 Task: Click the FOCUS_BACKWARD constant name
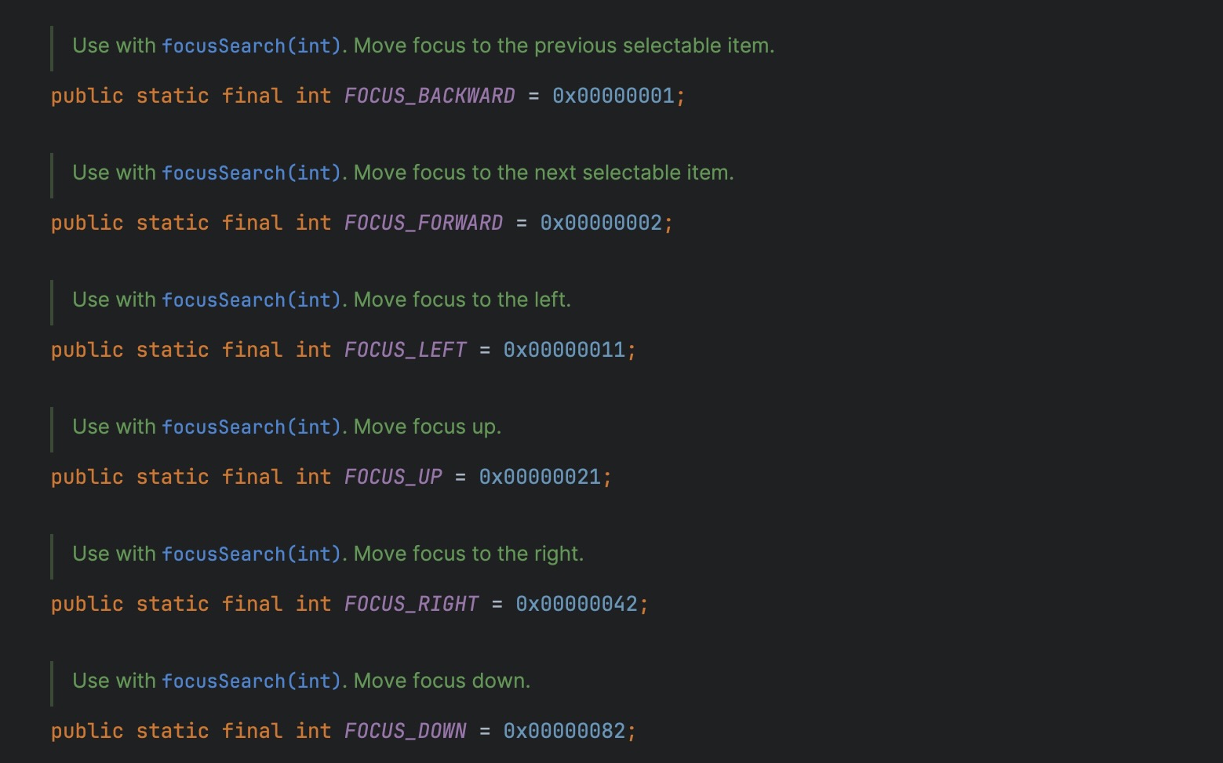tap(429, 96)
